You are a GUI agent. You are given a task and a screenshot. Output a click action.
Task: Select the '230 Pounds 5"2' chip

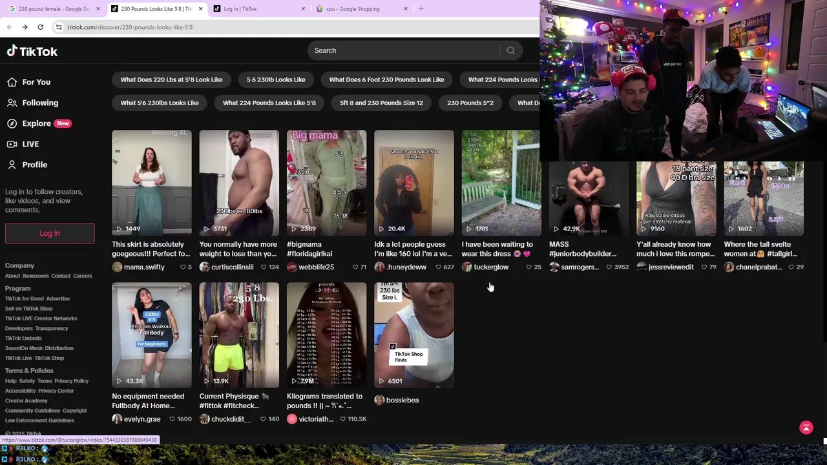(470, 103)
